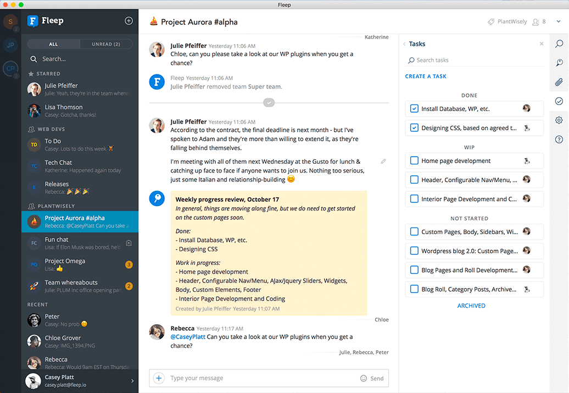The height and width of the screenshot is (393, 569).
Task: Open Archived tasks link
Action: click(471, 306)
